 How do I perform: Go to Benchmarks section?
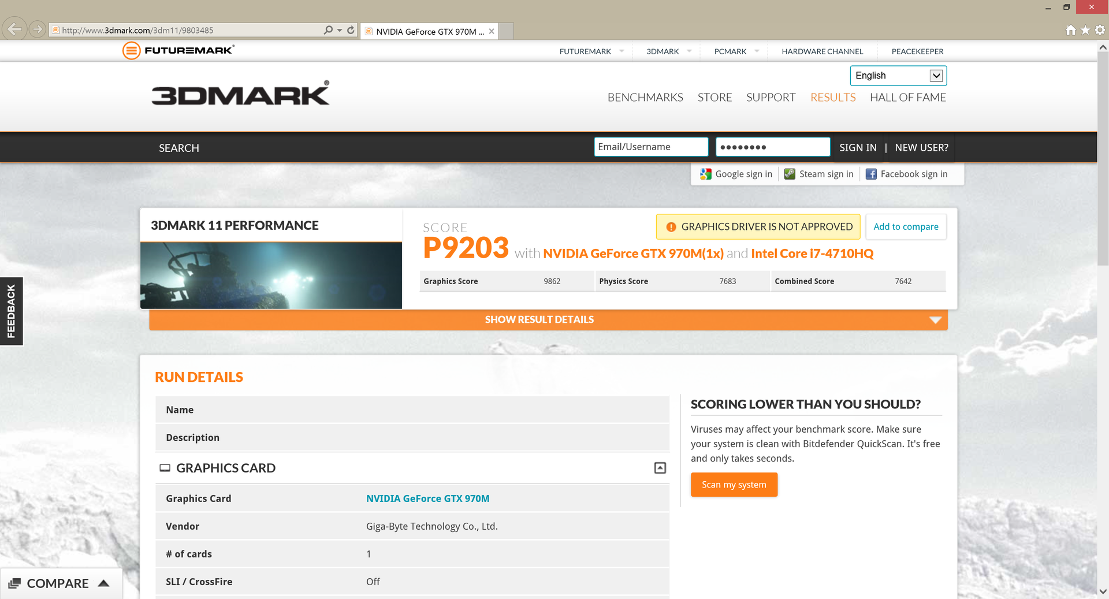645,98
